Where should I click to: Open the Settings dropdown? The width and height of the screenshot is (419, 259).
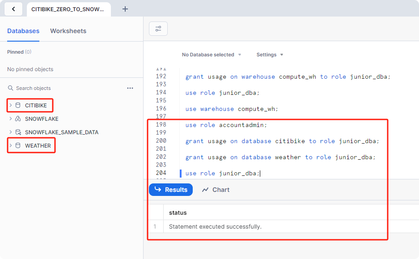[270, 55]
